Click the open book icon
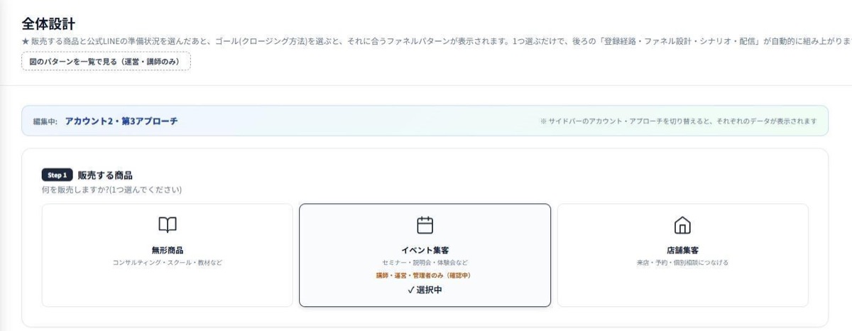Image resolution: width=852 pixels, height=331 pixels. [168, 225]
